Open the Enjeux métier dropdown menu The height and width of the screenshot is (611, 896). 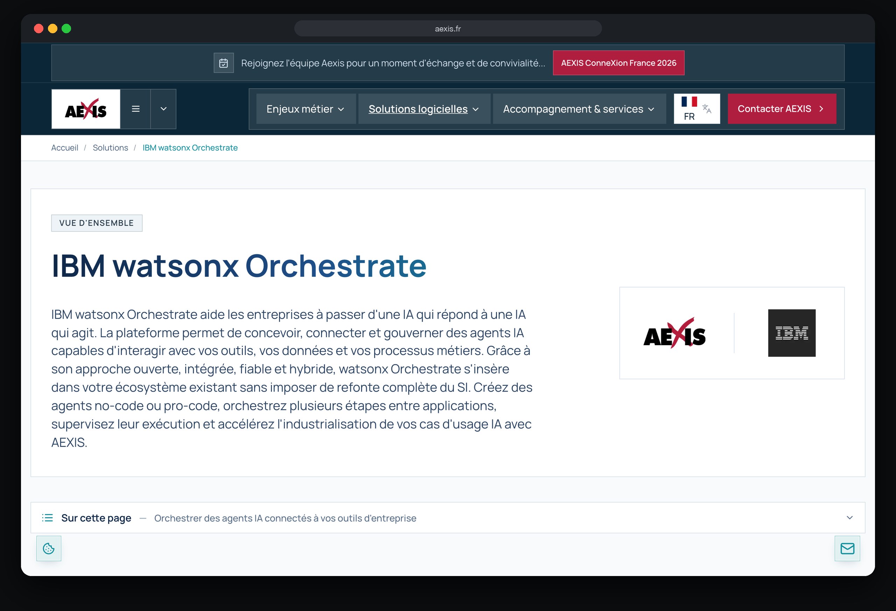[x=306, y=109]
